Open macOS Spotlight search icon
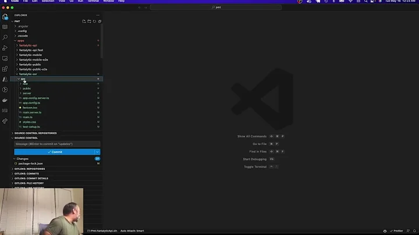419x235 pixels. tap(366, 1)
